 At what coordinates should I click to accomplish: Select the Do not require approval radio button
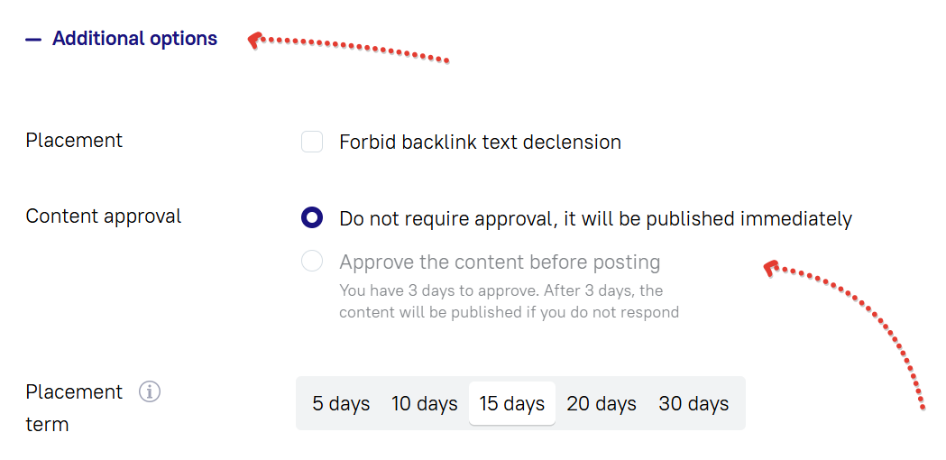click(312, 217)
